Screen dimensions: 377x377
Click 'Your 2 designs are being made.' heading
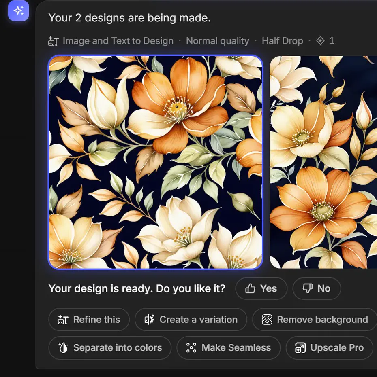129,18
